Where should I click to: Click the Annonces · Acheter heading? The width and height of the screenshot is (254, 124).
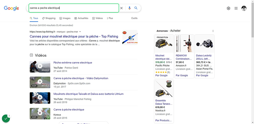168,31
